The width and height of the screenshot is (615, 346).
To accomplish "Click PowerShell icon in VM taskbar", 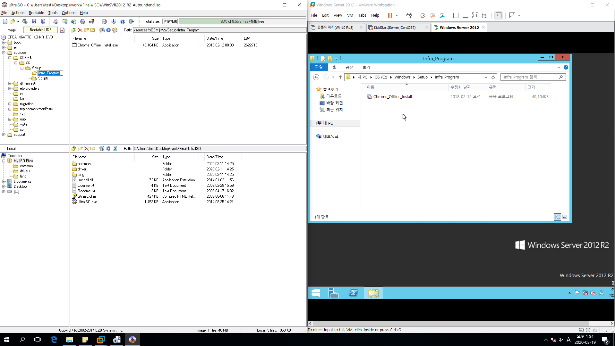I will 354,293.
